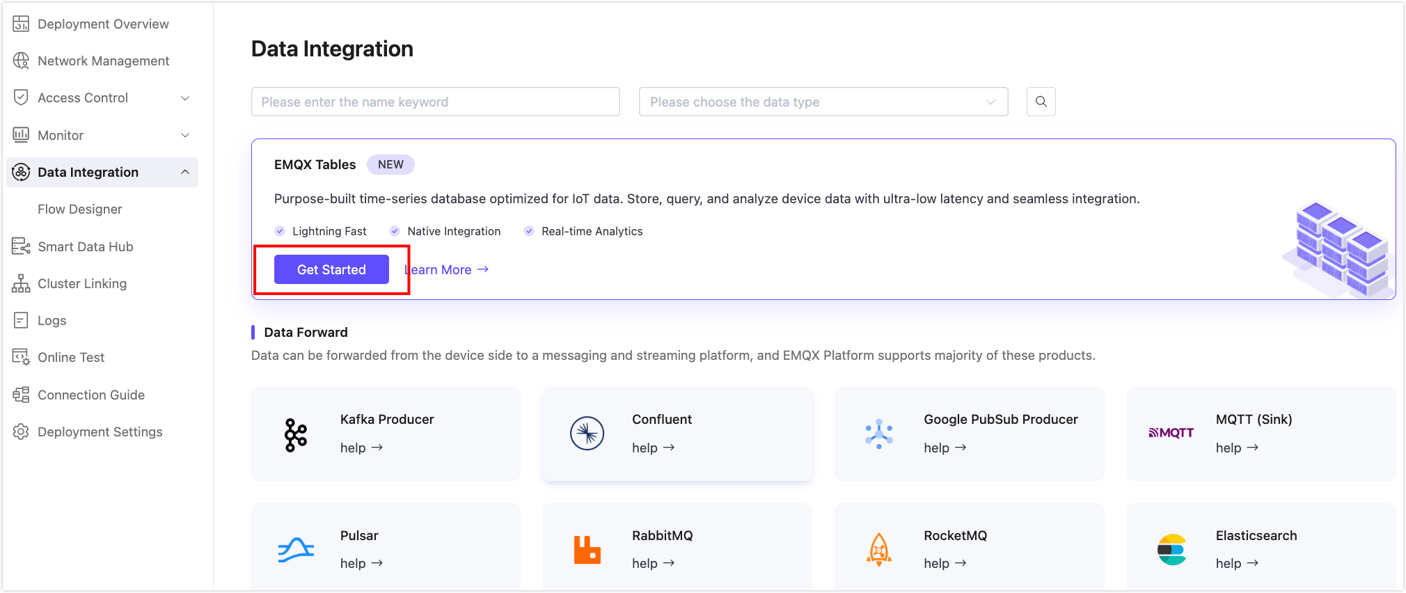Open Elasticsearch help link

pos(1237,563)
